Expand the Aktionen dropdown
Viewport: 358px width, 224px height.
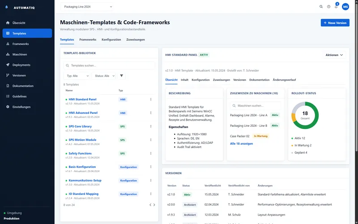(334, 55)
